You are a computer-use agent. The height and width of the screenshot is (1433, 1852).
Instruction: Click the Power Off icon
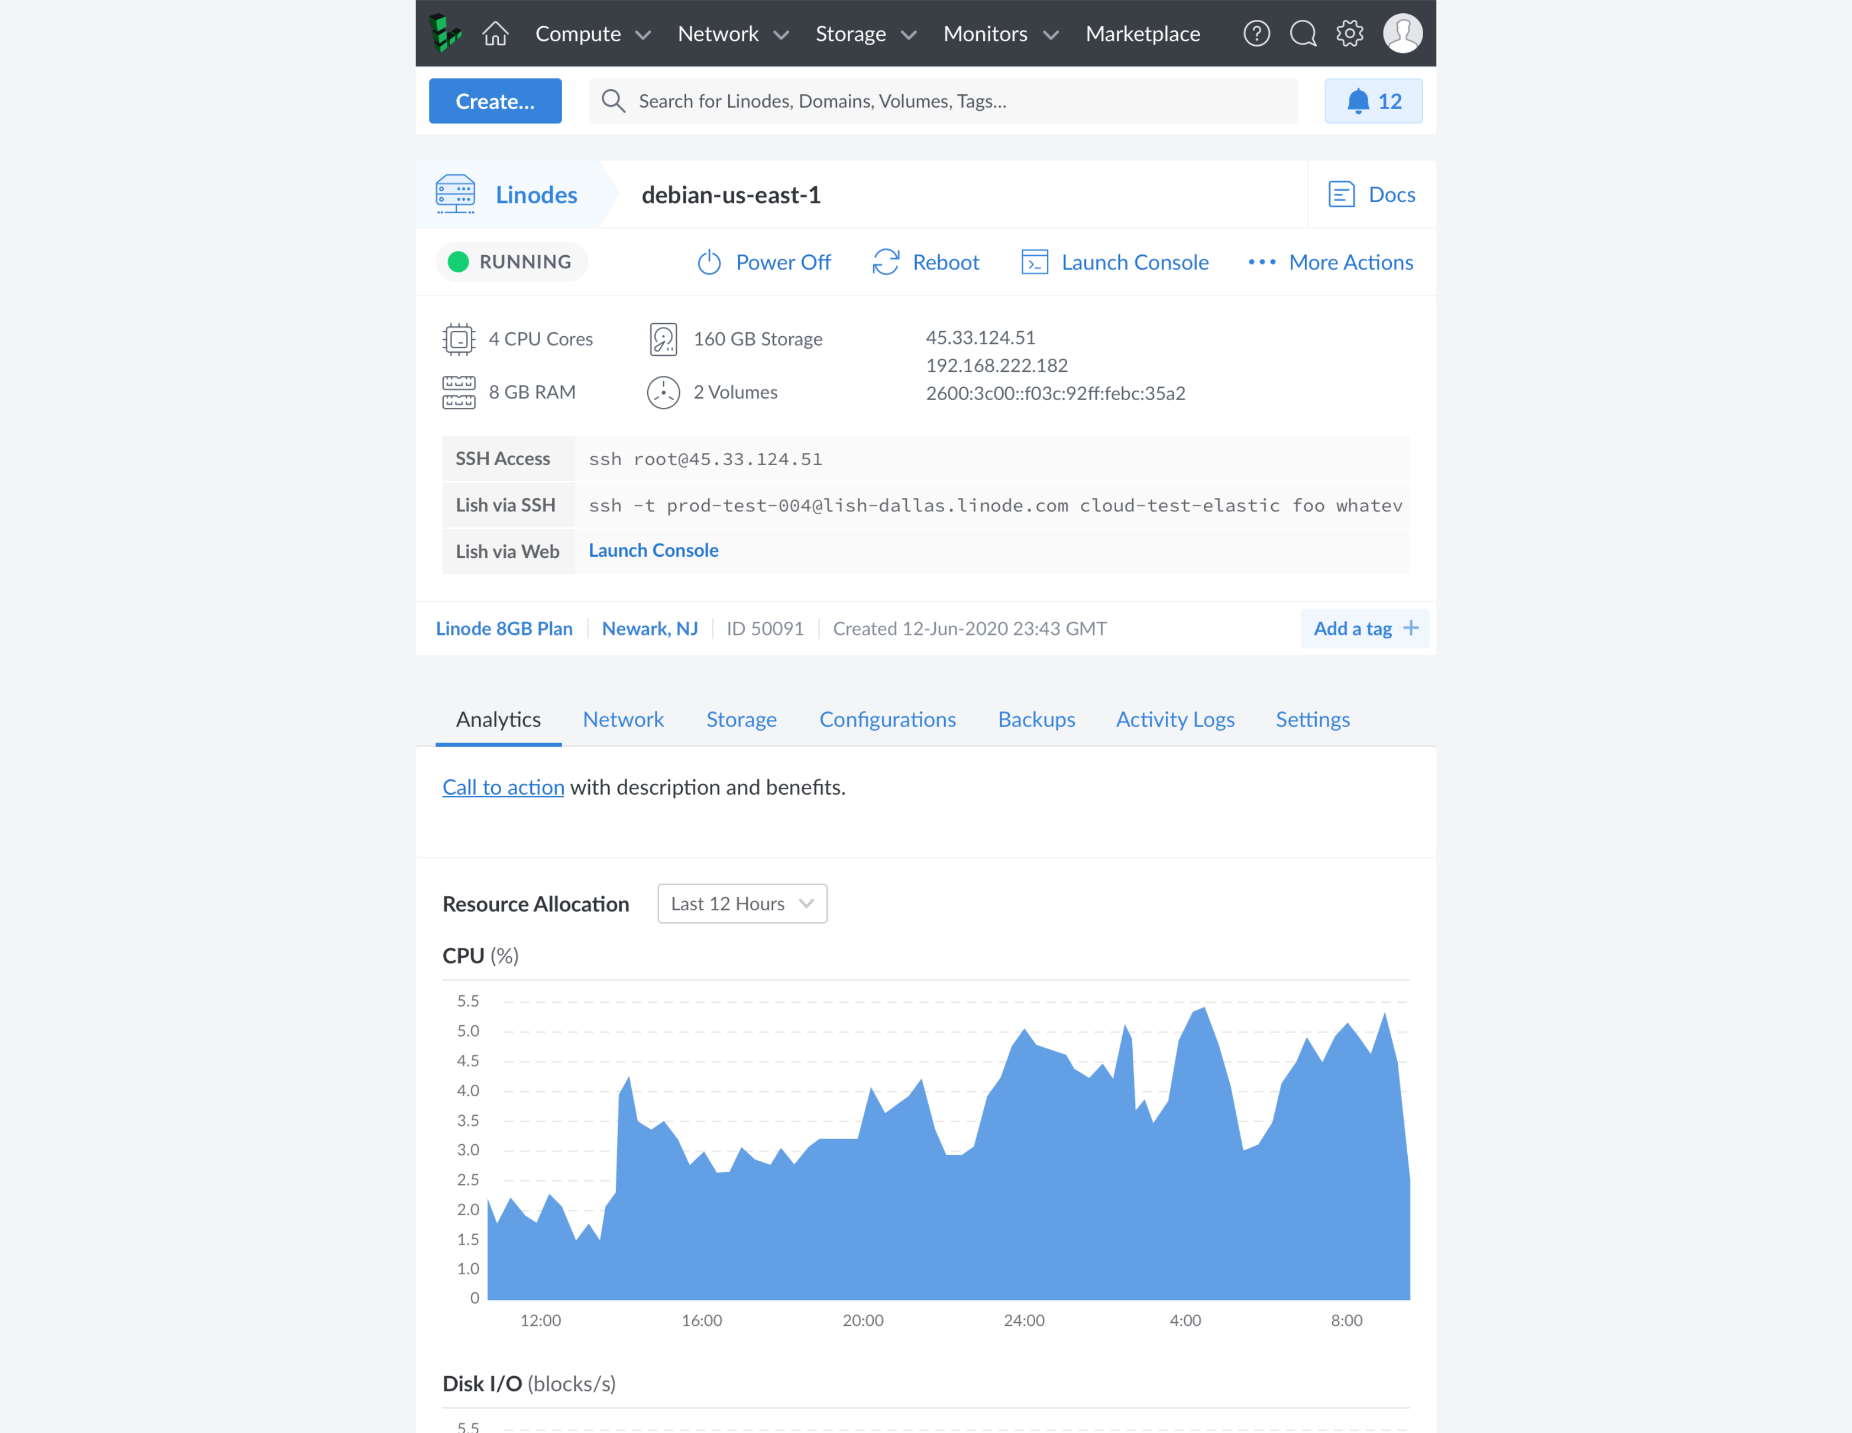click(709, 262)
